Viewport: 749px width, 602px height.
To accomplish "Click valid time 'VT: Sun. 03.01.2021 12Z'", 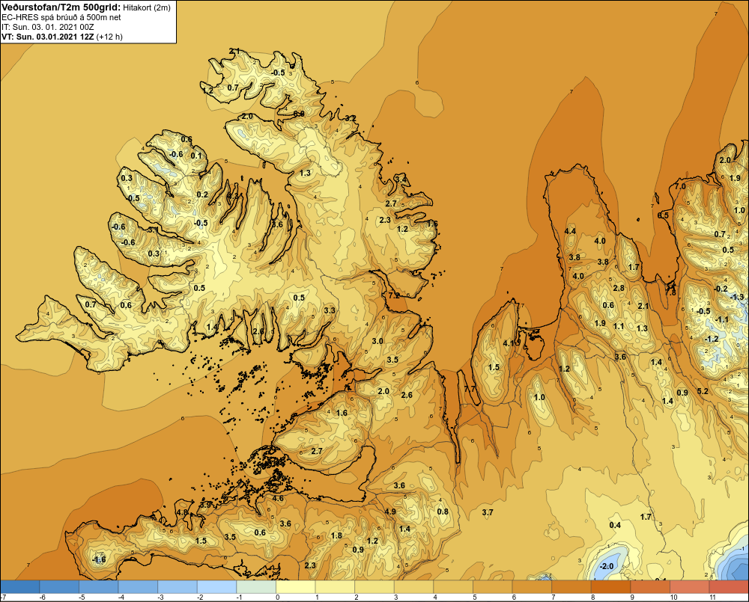I will coord(48,37).
